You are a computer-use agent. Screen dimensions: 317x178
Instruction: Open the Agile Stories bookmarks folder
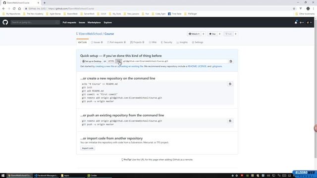(53, 14)
